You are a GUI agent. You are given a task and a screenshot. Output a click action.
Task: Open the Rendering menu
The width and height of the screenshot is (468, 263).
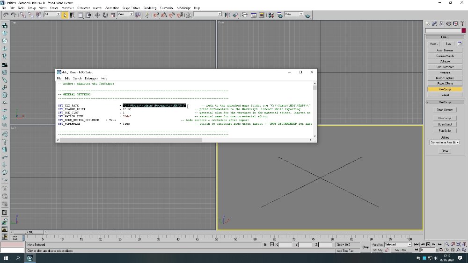[x=150, y=8]
